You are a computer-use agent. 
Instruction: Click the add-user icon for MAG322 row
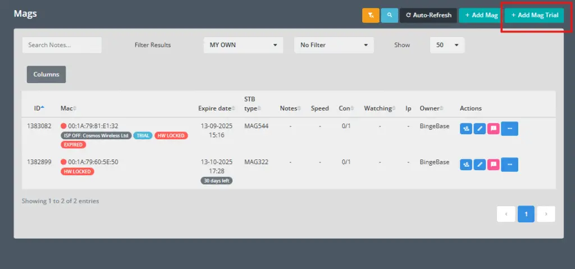point(466,165)
